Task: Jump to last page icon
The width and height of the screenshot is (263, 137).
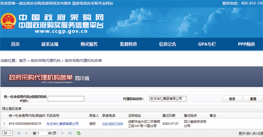Action: pyautogui.click(x=70, y=133)
